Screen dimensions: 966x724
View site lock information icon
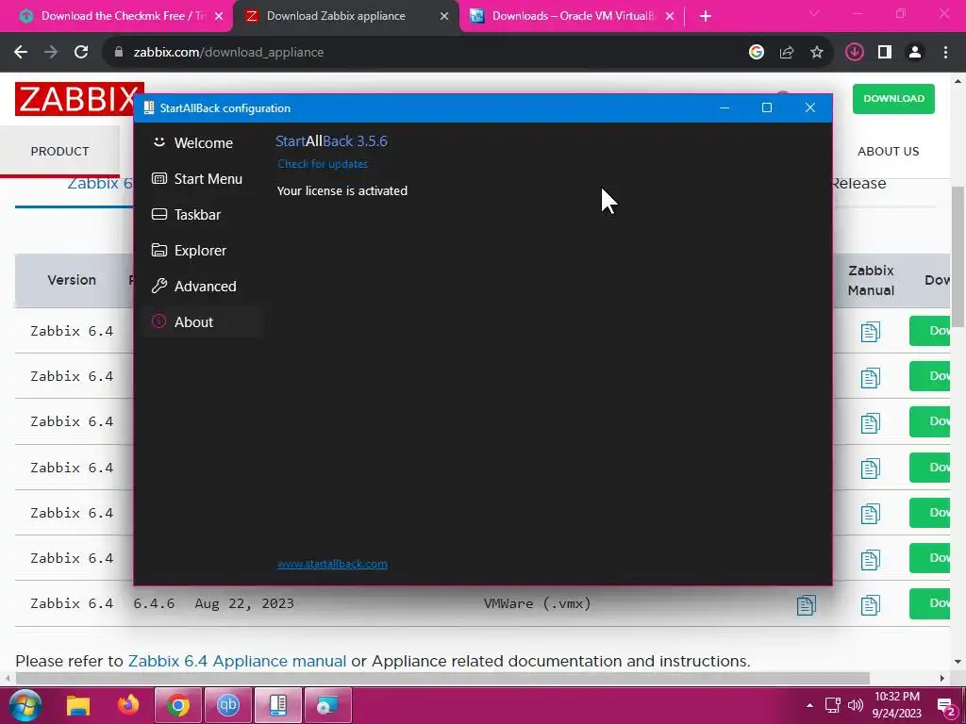tap(119, 53)
